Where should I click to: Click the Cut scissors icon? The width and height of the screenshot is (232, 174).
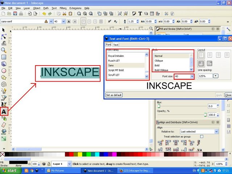(65, 14)
